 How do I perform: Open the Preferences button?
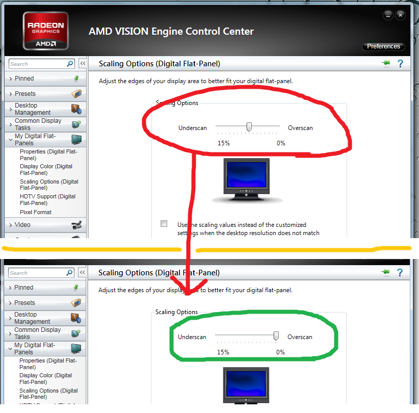pos(383,46)
